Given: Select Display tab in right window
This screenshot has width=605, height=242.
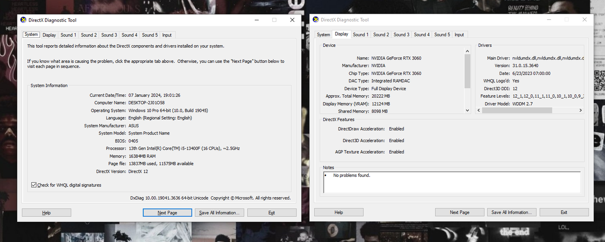Looking at the screenshot, I should pos(341,34).
